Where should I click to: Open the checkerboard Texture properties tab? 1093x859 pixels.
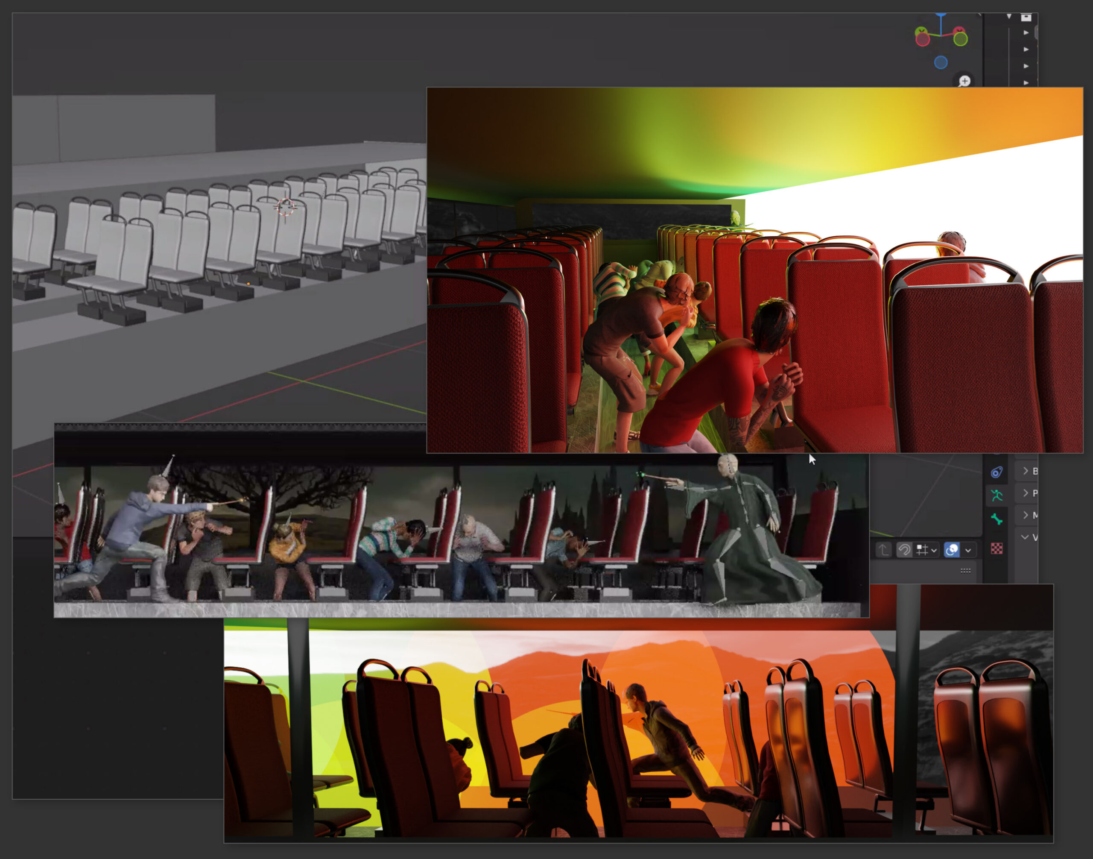[x=997, y=549]
